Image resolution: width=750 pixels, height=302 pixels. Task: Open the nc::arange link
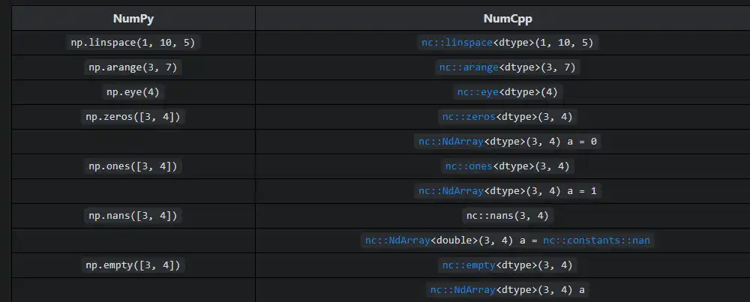click(469, 67)
